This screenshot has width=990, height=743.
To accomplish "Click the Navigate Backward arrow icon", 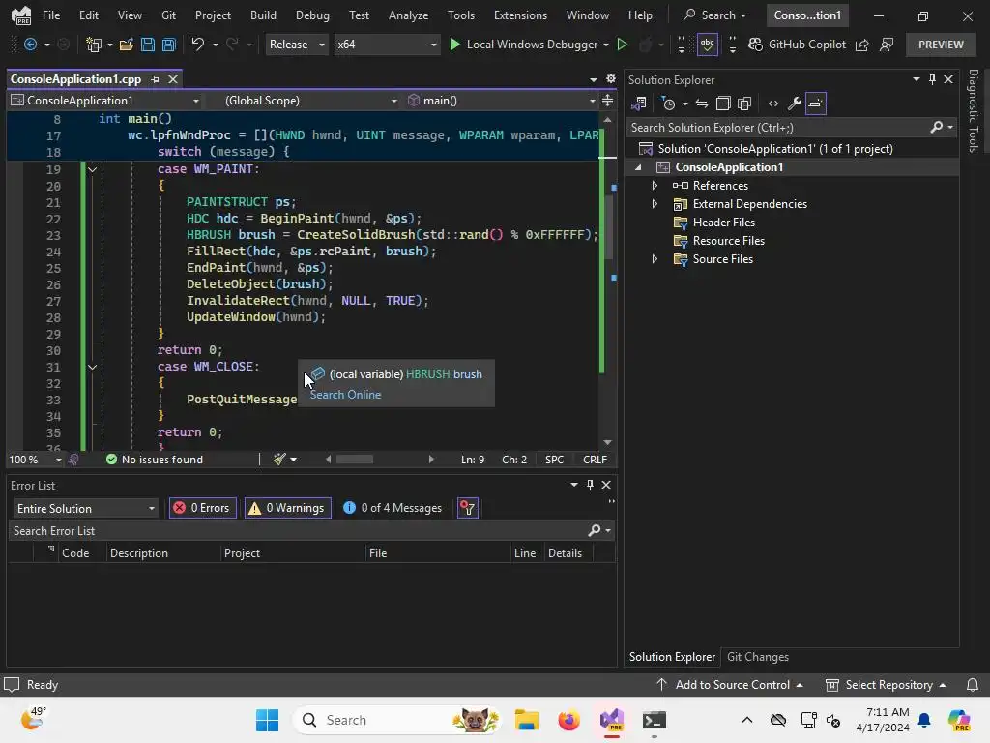I will click(30, 45).
